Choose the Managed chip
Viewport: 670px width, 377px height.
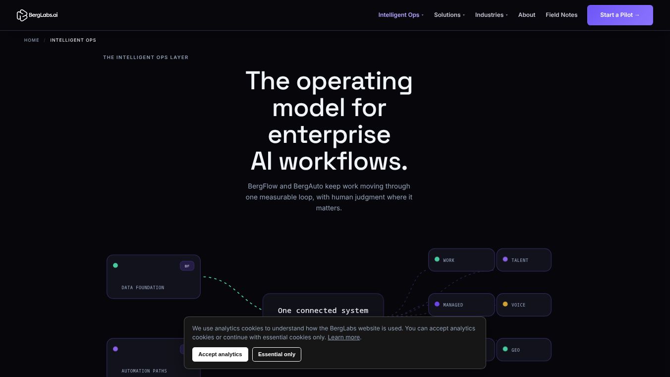(461, 305)
